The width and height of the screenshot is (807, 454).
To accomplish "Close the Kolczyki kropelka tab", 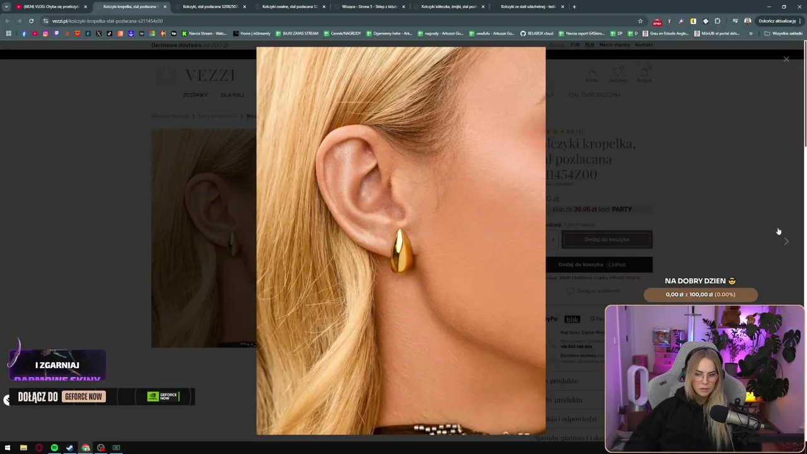I will tap(165, 6).
